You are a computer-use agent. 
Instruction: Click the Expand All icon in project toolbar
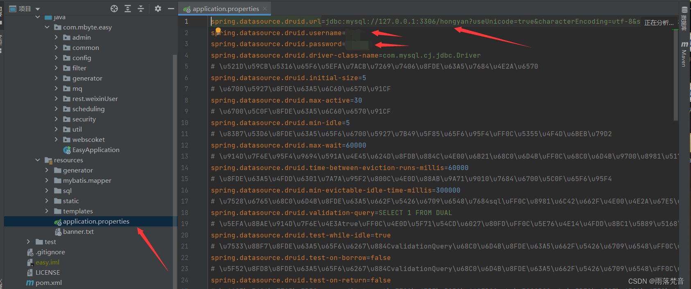[x=128, y=9]
